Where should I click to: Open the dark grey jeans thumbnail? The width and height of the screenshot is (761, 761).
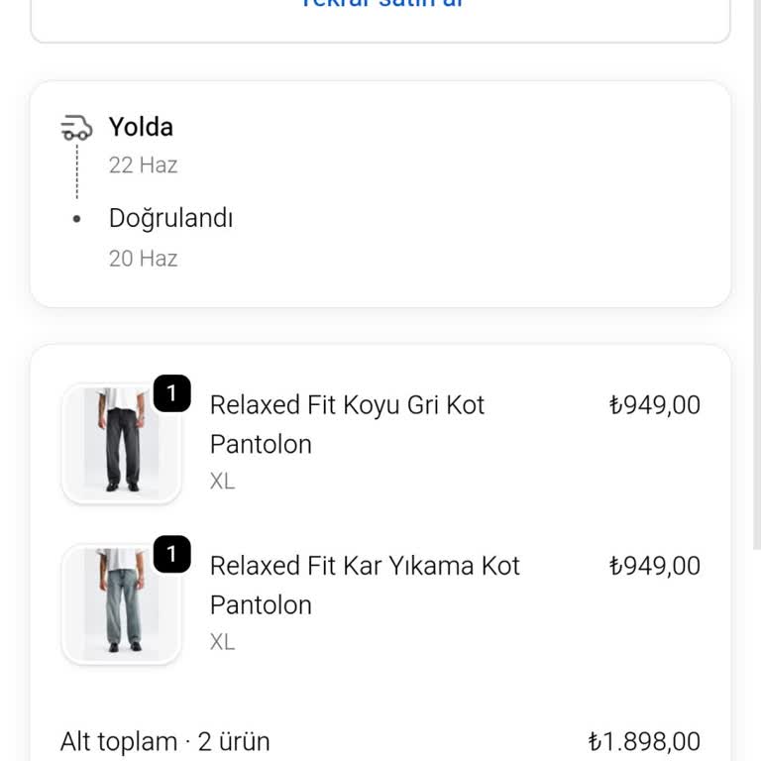point(121,443)
